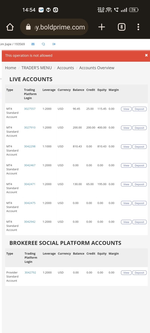This screenshot has width=150, height=333.
Task: Click the address bar URL field
Action: [x=60, y=27]
